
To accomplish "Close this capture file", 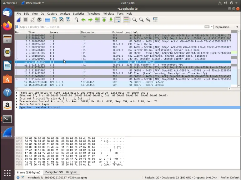I will pos(61,20).
